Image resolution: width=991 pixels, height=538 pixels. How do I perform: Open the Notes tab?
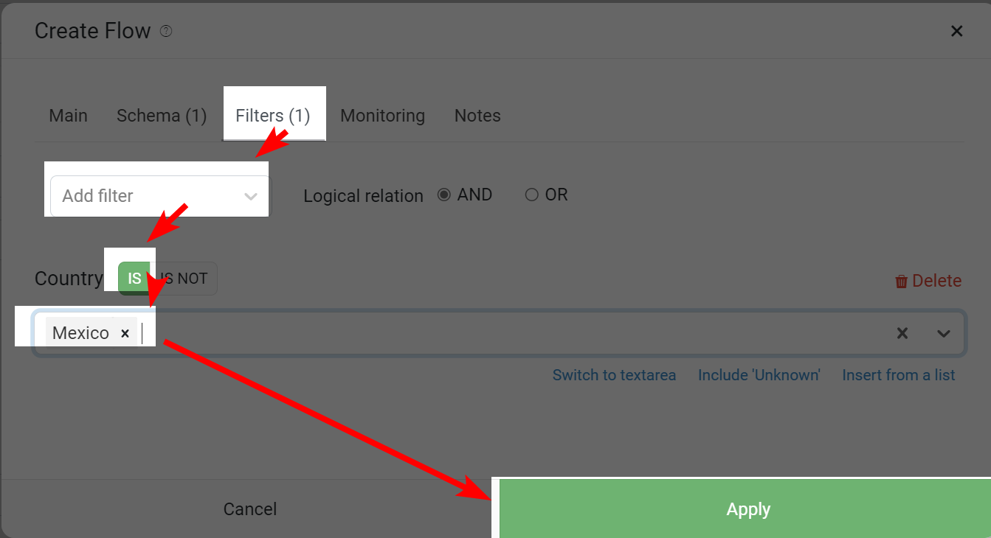pos(477,116)
